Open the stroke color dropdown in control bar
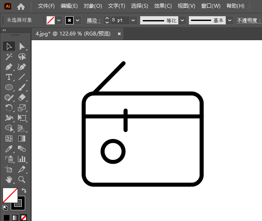 pos(77,21)
